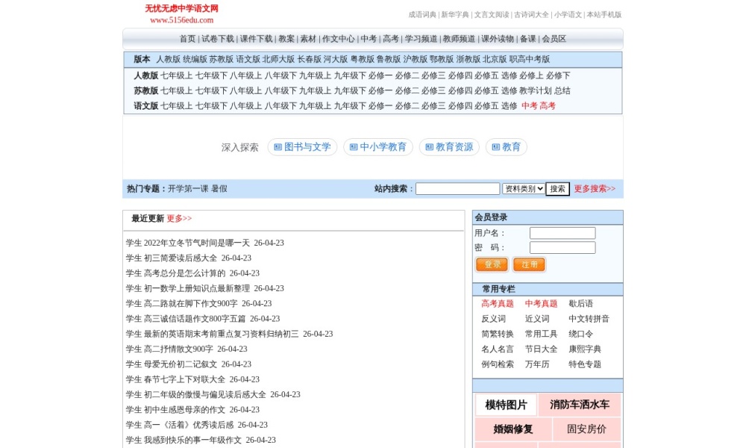Viewport: 746px width, 448px height.
Task: Click the 用户名 input field
Action: (562, 233)
